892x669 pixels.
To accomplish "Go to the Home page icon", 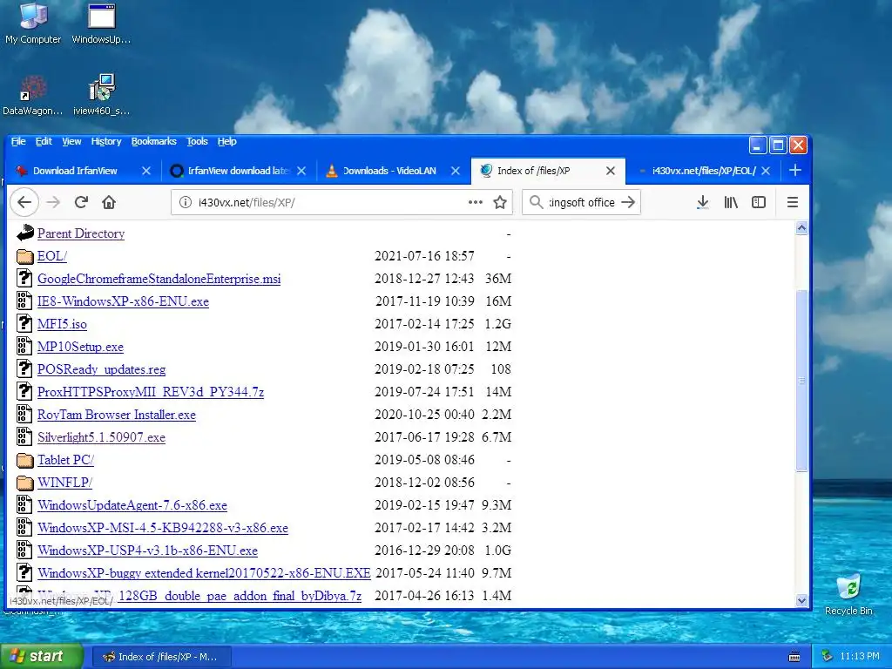I will [x=109, y=202].
